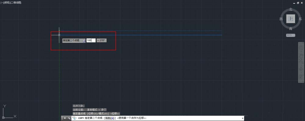The height and width of the screenshot is (121, 305).
Task: Open the dynamic prompt options arrow icon
Action: click(84, 41)
